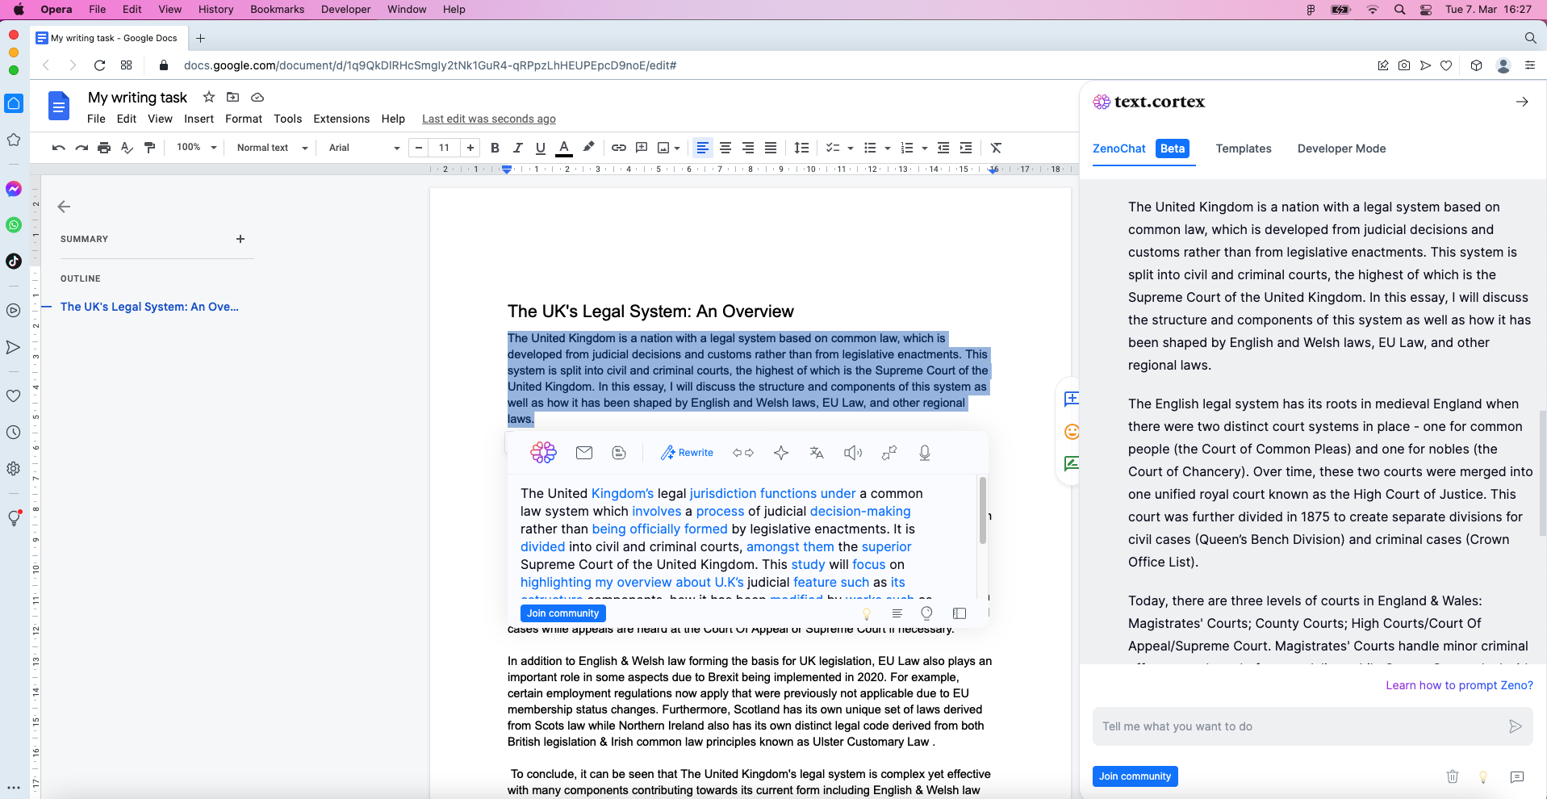The image size is (1547, 799).
Task: Click the email envelope icon in the popup toolbar
Action: click(x=584, y=453)
